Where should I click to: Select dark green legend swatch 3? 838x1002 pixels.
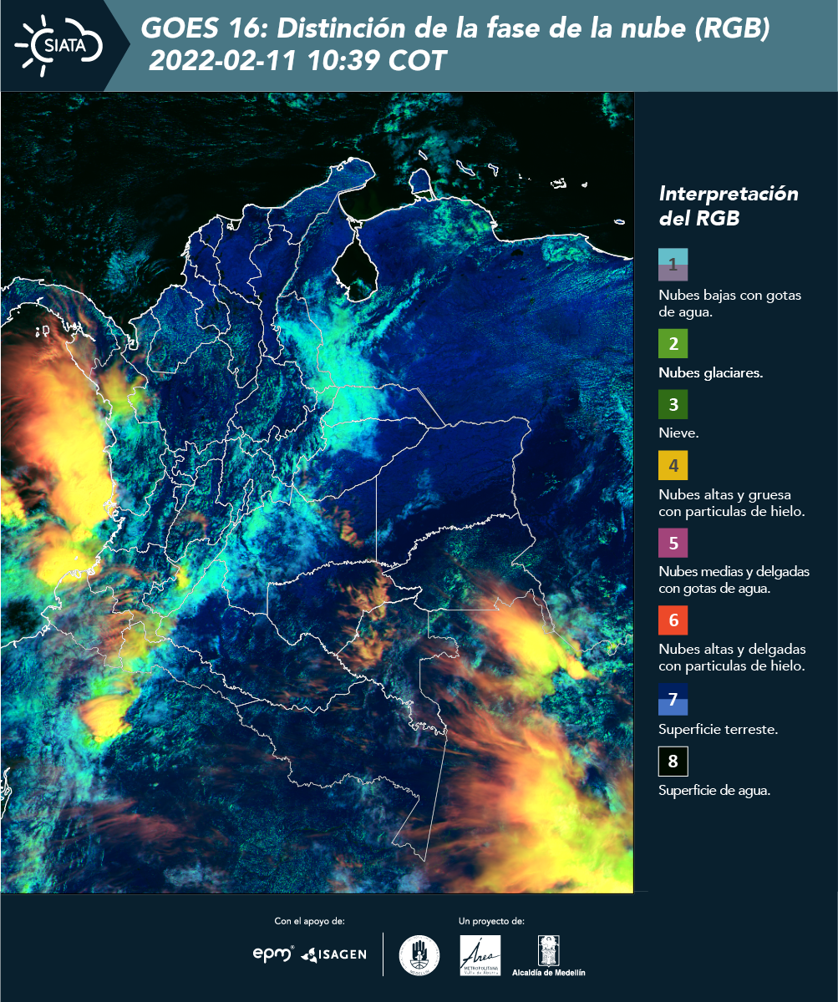click(x=673, y=405)
